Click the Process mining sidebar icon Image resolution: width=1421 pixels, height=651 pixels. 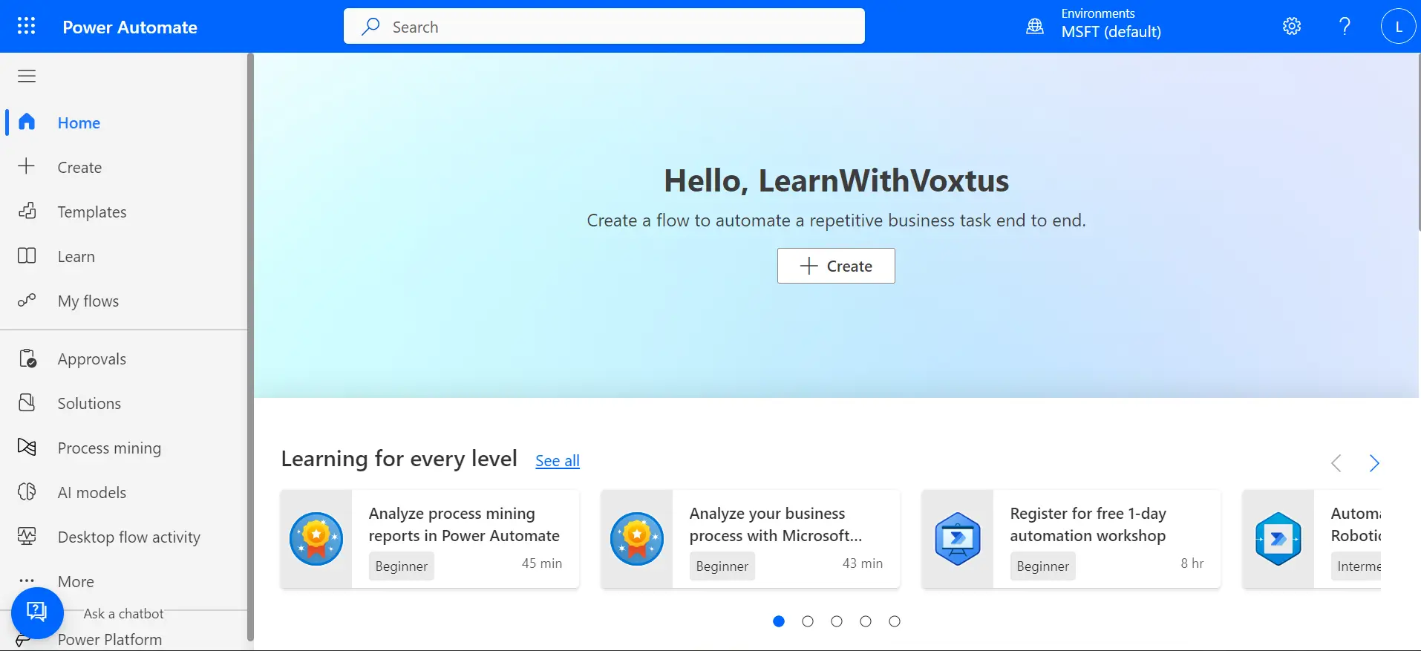(x=27, y=447)
